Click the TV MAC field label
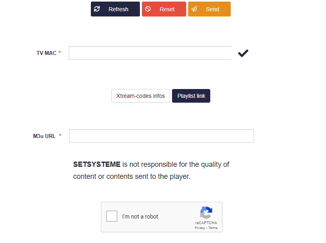This screenshot has width=326, height=243. (x=47, y=53)
